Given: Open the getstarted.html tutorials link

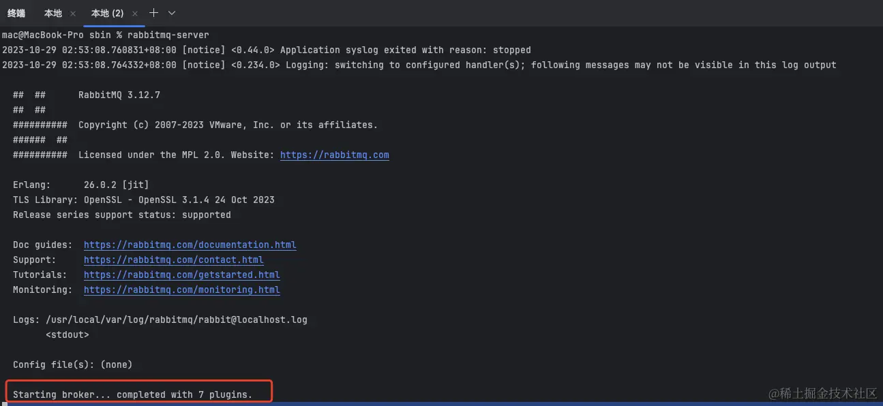Looking at the screenshot, I should (182, 275).
